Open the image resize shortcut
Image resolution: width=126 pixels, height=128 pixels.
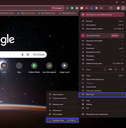point(64,68)
